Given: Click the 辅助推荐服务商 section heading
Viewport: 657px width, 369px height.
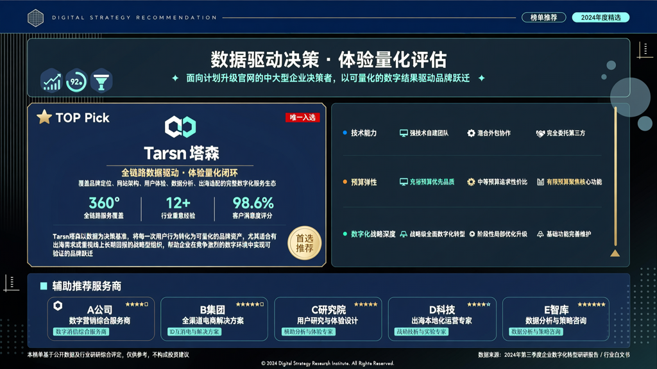Looking at the screenshot, I should tap(87, 286).
